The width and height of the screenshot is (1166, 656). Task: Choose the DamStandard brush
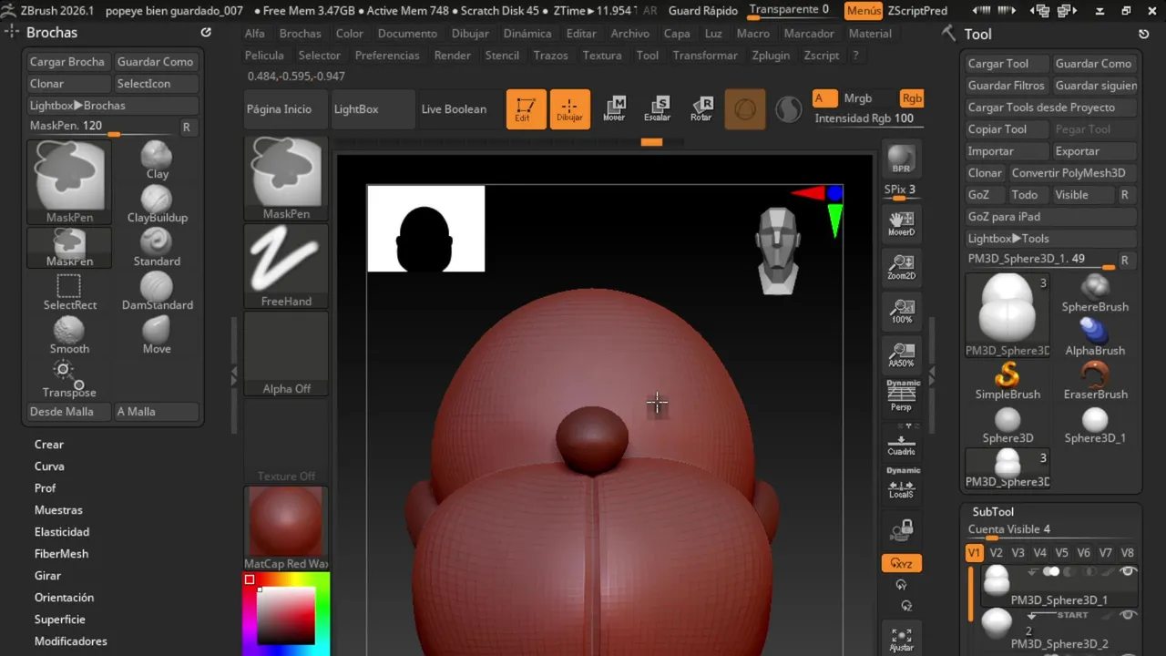coord(157,292)
